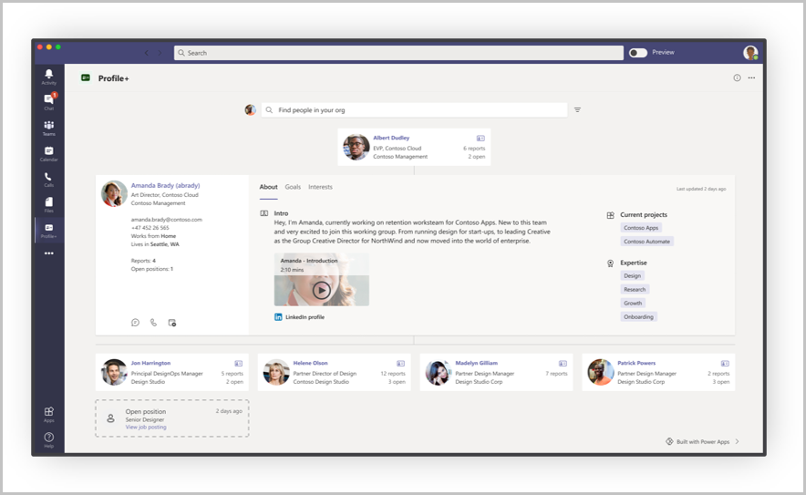
Task: Click the info icon in Profile+ header
Action: pyautogui.click(x=737, y=77)
